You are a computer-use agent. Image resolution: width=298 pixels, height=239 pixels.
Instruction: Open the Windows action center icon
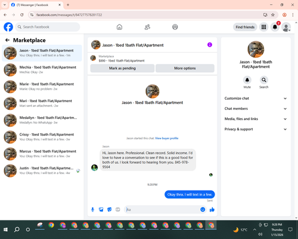coord(290,229)
